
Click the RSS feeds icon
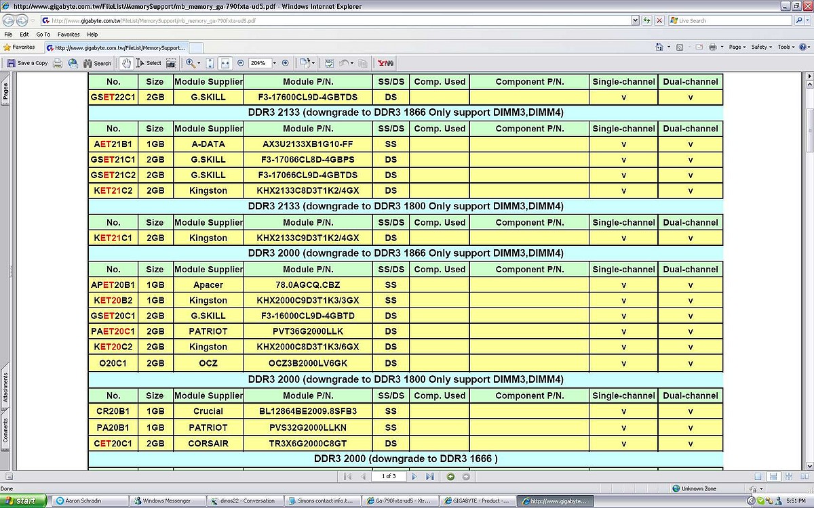pyautogui.click(x=680, y=47)
